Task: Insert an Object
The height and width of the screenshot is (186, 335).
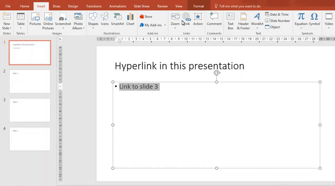Action: point(272,27)
